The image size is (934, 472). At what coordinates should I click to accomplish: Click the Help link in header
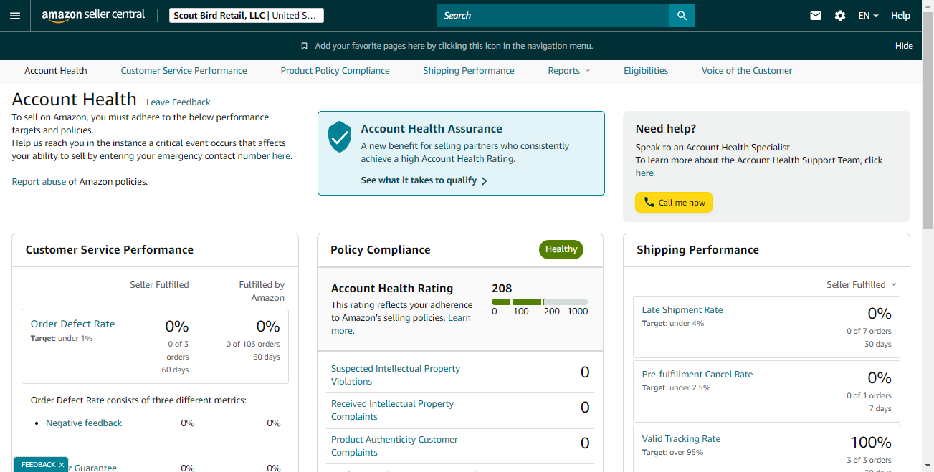coord(900,15)
